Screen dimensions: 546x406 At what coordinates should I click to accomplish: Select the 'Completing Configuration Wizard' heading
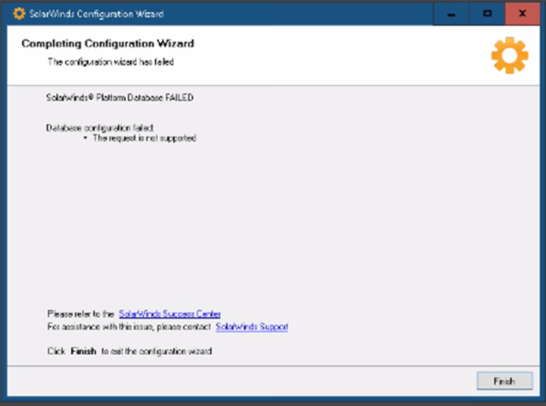tap(107, 43)
